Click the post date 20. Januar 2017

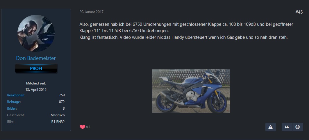coord(92,12)
